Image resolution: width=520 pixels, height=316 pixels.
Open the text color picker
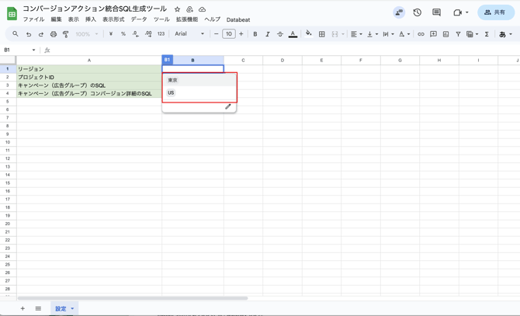pyautogui.click(x=293, y=34)
